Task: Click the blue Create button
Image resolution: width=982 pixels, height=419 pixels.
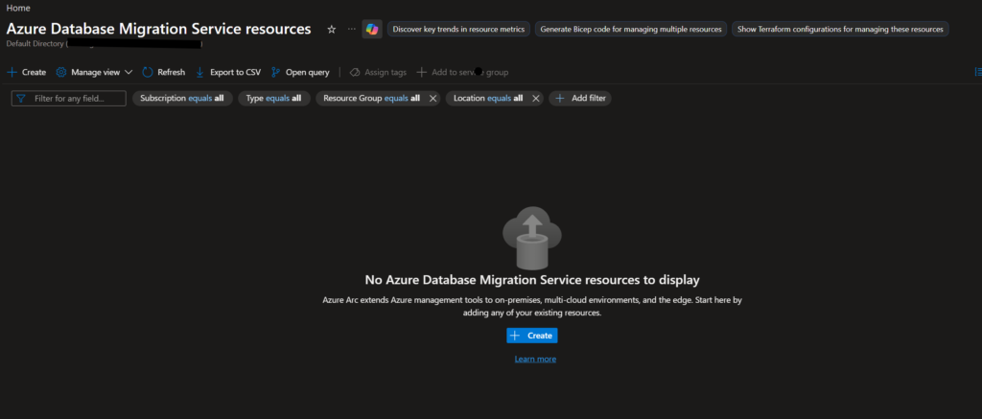Action: point(531,336)
